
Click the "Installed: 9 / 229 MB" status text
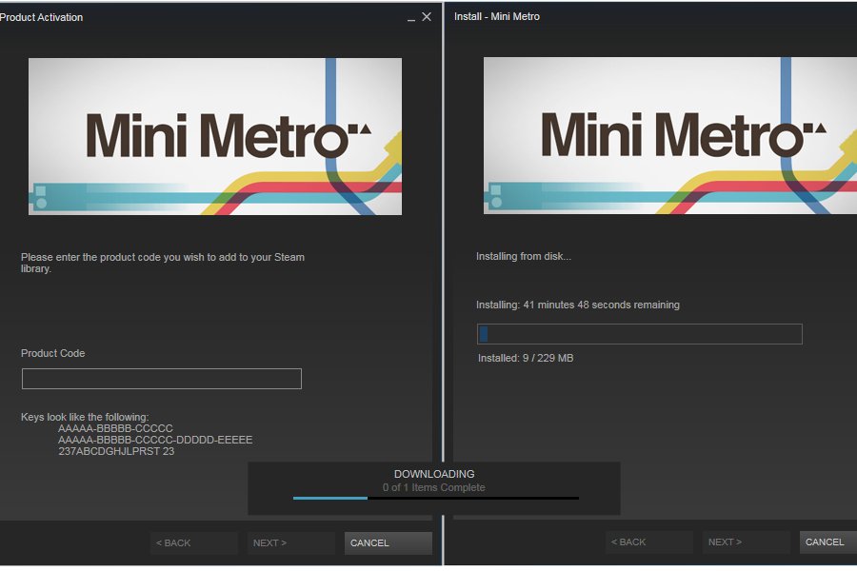pos(526,358)
